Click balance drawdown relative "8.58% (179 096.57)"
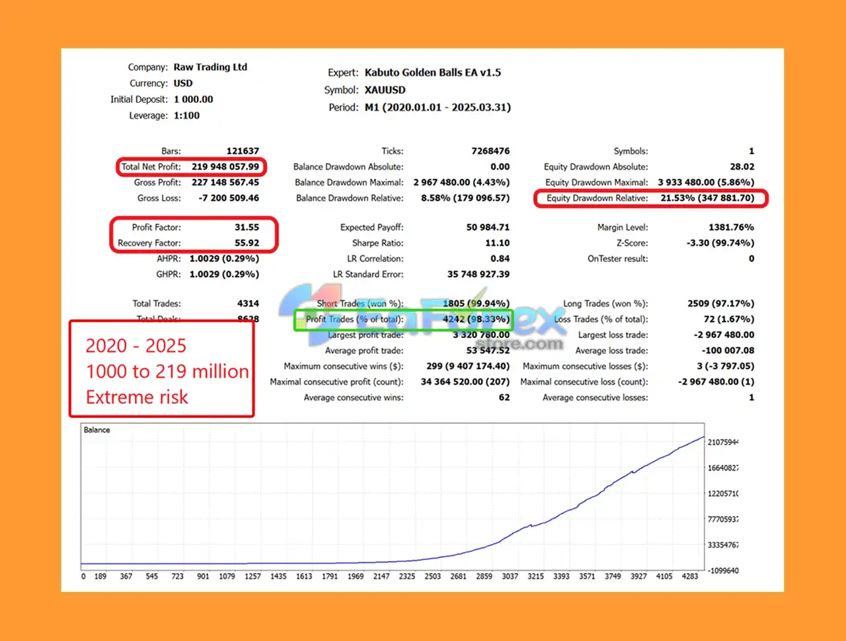The image size is (846, 641). [465, 198]
